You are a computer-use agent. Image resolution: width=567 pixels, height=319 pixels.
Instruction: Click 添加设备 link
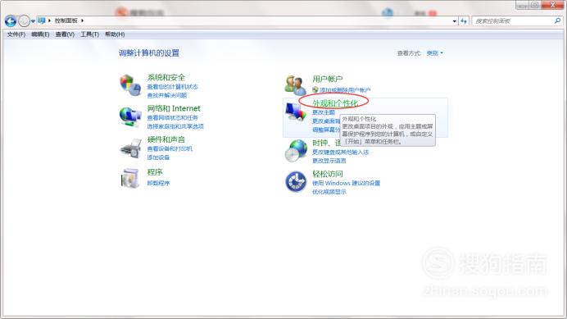point(158,157)
